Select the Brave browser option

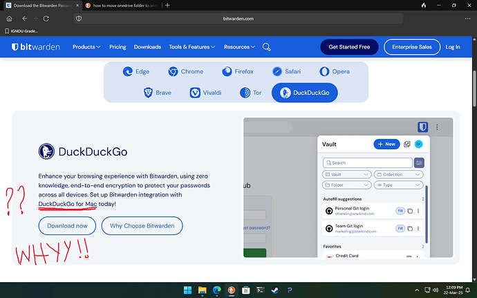158,93
